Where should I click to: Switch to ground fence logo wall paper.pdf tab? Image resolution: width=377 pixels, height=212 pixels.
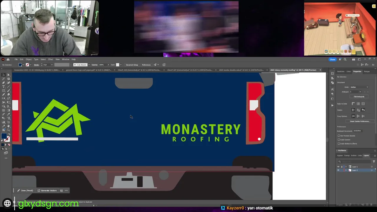(x=88, y=70)
